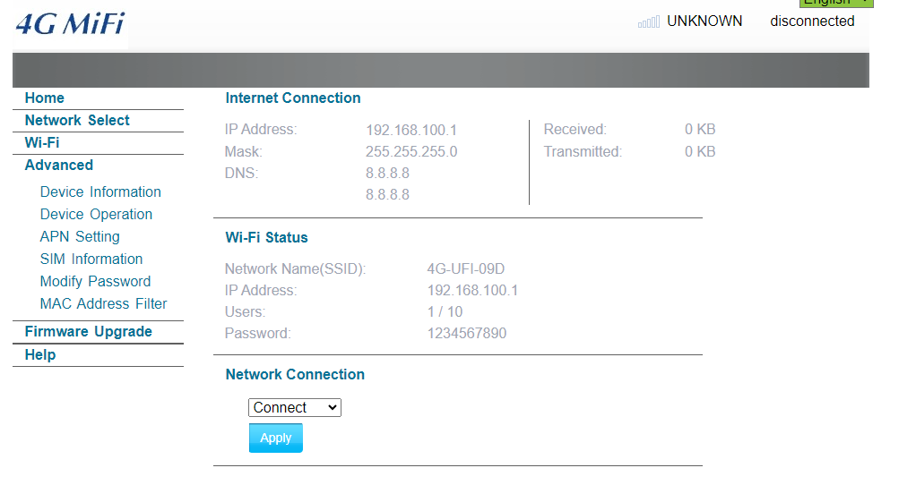Screen dimensions: 916x485
Task: Open the Wi-Fi menu section
Action: tap(42, 143)
